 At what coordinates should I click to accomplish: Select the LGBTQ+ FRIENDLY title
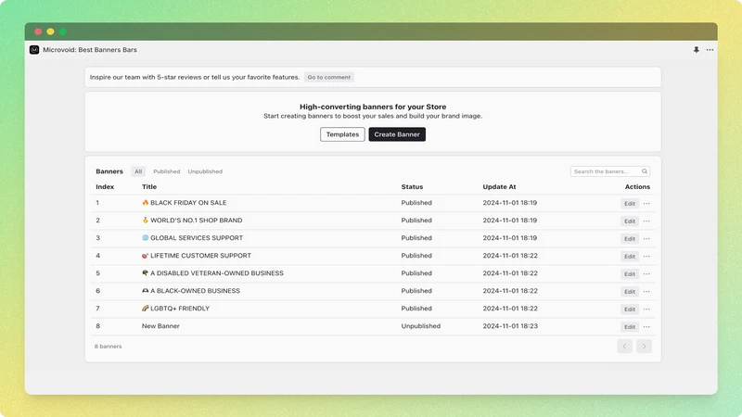tap(180, 309)
